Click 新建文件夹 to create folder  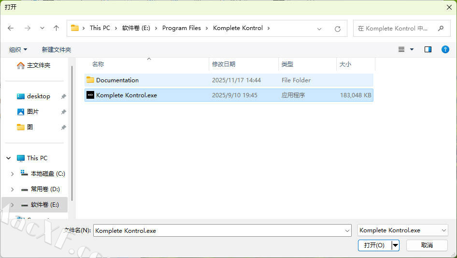tap(56, 49)
